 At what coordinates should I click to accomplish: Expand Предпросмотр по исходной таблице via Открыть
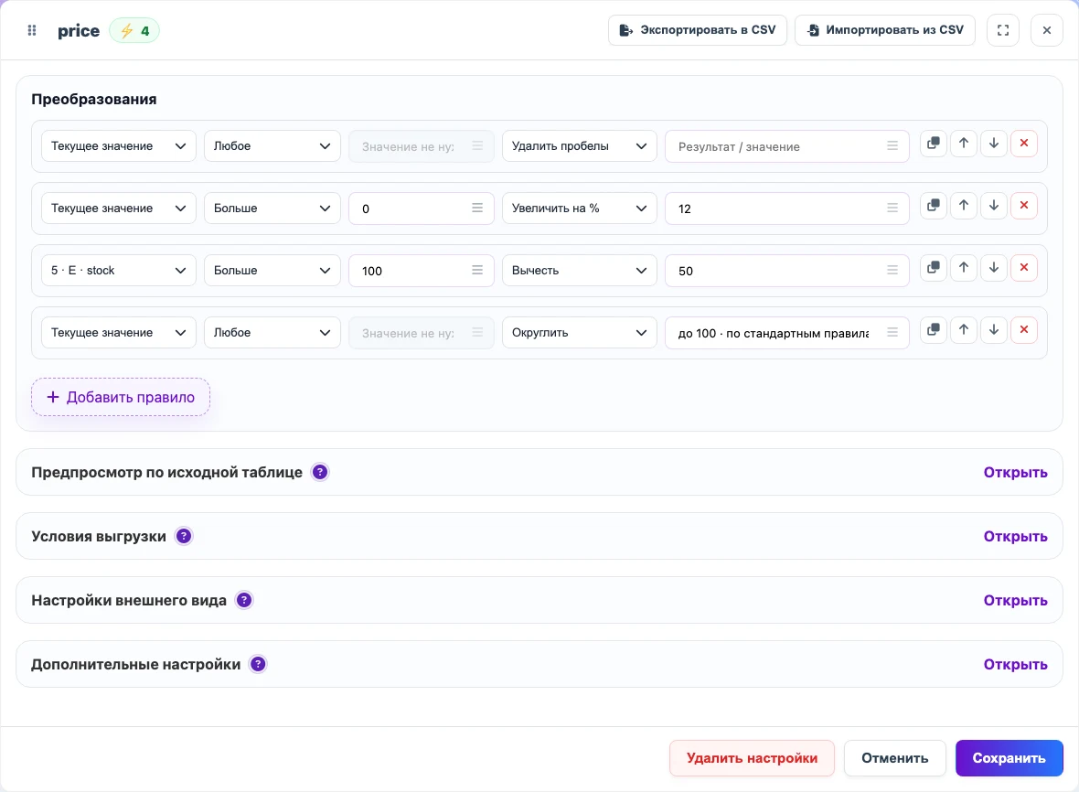point(1015,472)
